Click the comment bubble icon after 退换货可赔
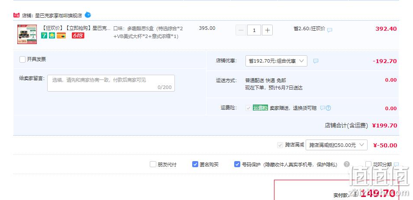 tap(323, 108)
